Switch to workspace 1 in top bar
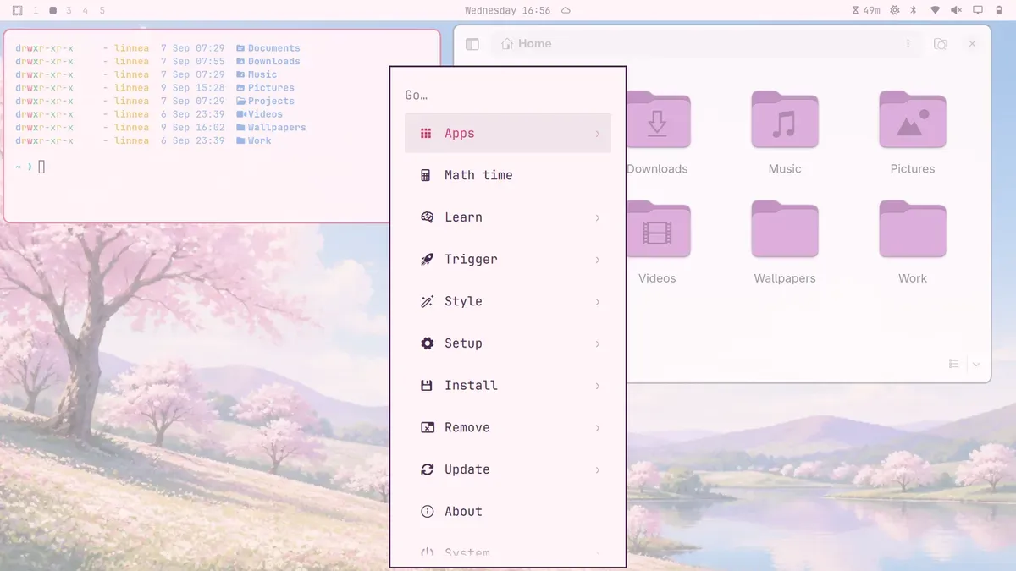The image size is (1016, 571). (36, 10)
